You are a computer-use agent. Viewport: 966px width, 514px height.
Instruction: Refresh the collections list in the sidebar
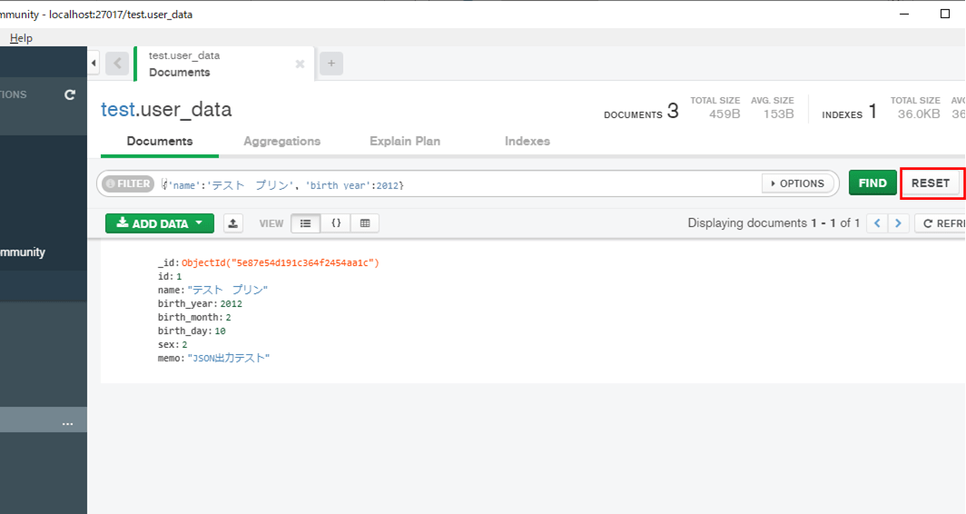70,94
